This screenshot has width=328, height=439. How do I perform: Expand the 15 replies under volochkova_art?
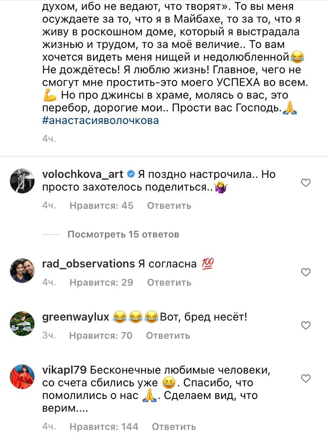pyautogui.click(x=124, y=234)
